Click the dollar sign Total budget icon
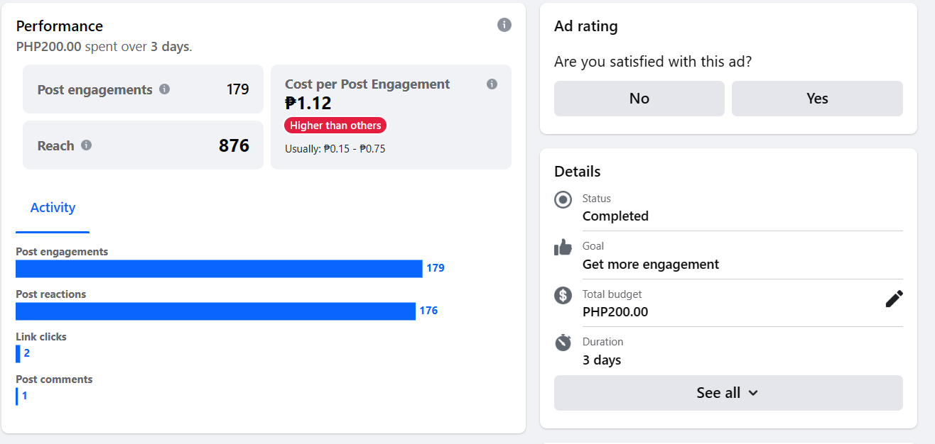 point(563,295)
